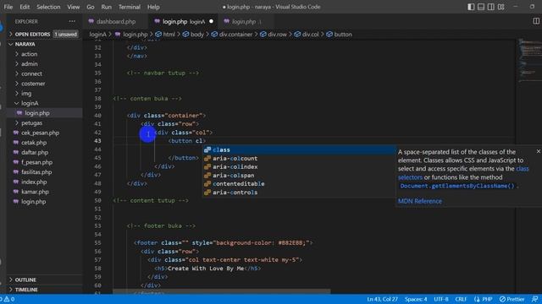Close the suggestion details panel

point(539,151)
